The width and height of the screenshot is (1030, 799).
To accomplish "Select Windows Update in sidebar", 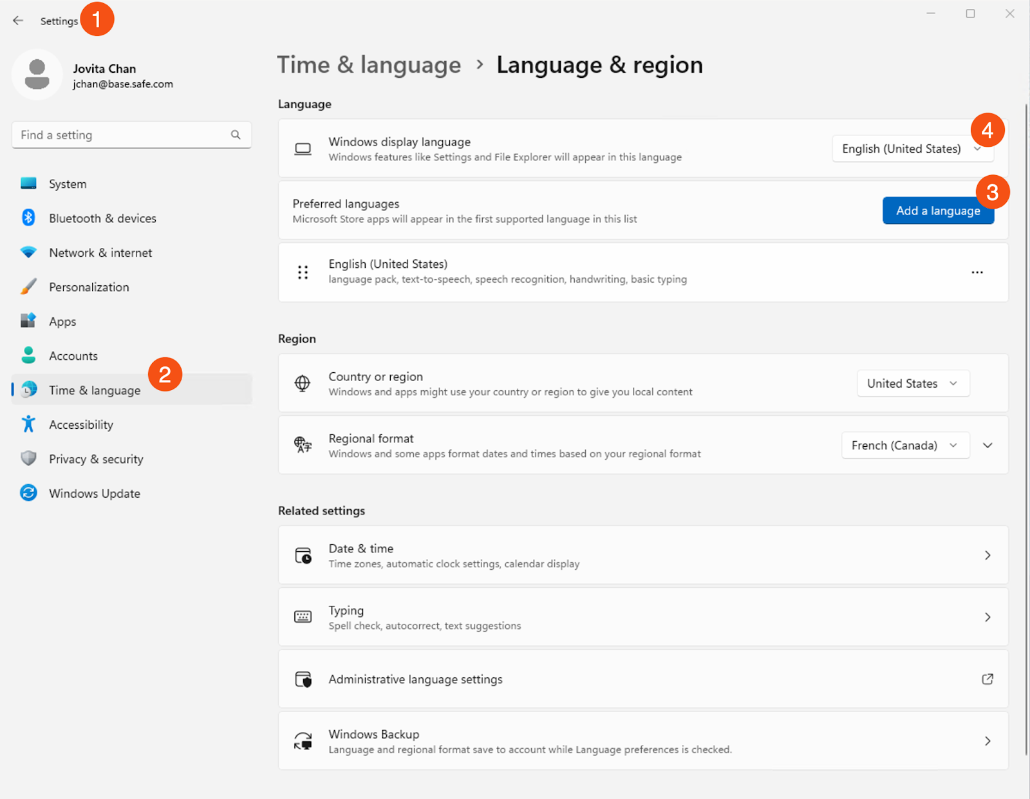I will click(x=131, y=493).
